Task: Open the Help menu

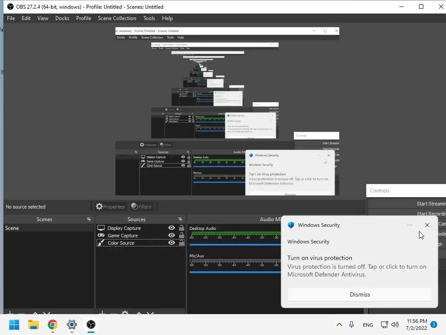Action: click(x=167, y=18)
